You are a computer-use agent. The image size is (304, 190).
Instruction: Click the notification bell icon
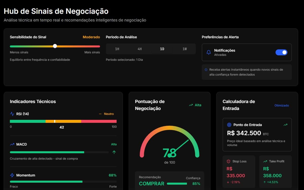coord(208,52)
